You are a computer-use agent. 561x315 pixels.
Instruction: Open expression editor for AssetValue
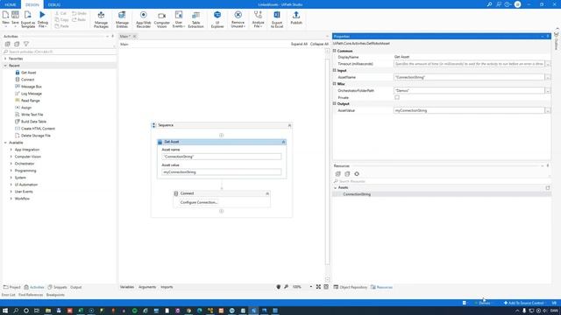pyautogui.click(x=547, y=110)
